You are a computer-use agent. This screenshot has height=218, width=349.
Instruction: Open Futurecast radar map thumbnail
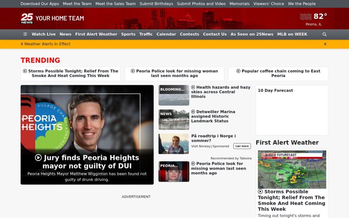292,170
